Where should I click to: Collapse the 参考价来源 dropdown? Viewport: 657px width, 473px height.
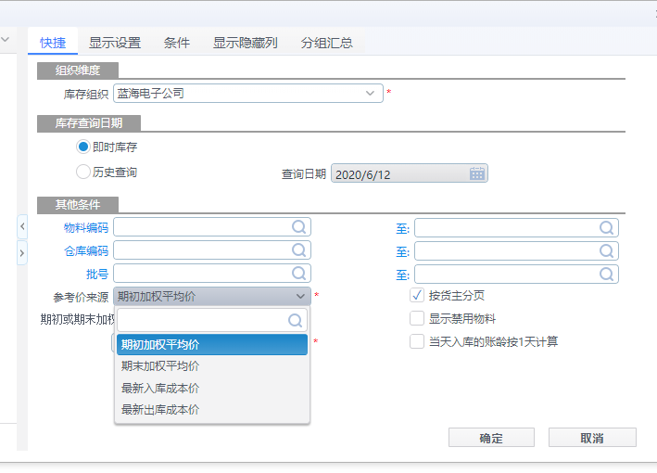[x=299, y=297]
